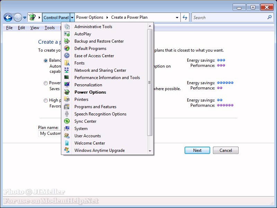Screen dimensions: 277x208
Task: Click the Backup and Restore Center icon
Action: point(67,41)
